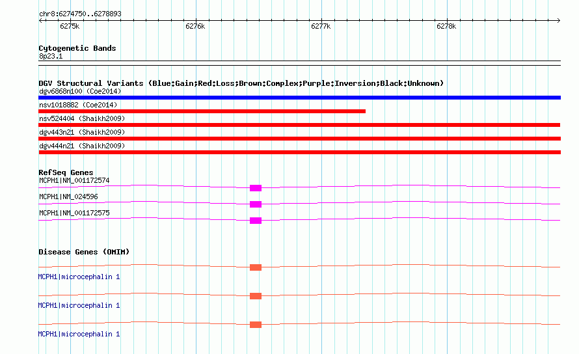Click the 6277k ruler tick label
Image resolution: width=579 pixels, height=354 pixels.
click(x=321, y=26)
